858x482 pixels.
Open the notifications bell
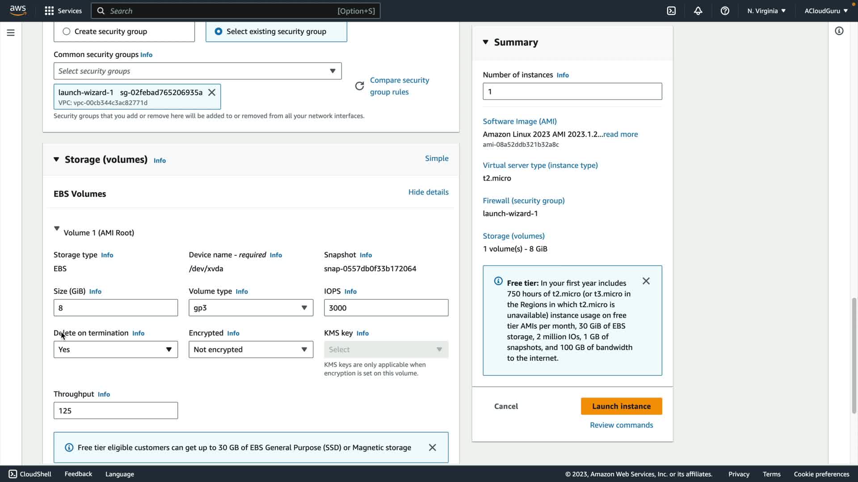(698, 11)
